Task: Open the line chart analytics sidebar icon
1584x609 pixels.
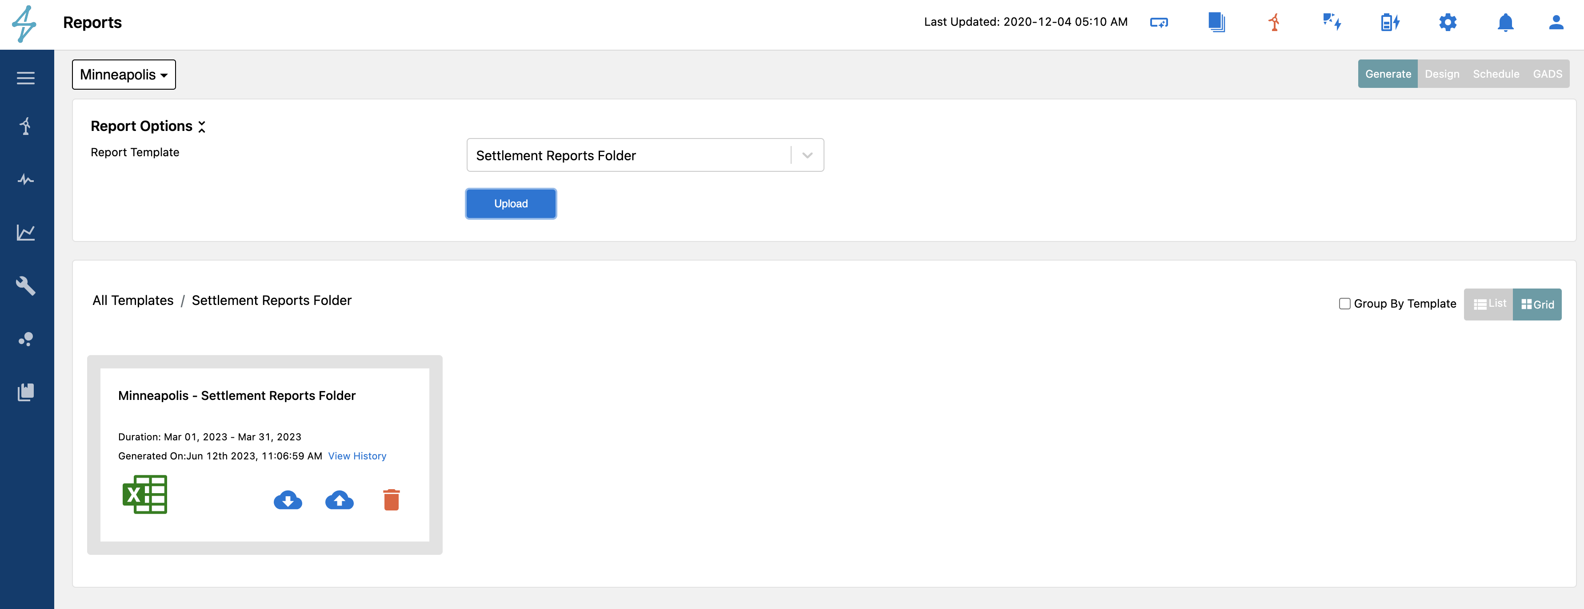Action: point(26,233)
